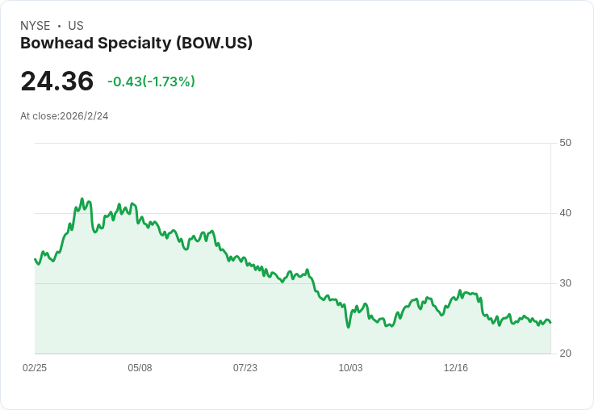Select the 05/08 date marker
Image resolution: width=594 pixels, height=410 pixels.
pos(140,368)
